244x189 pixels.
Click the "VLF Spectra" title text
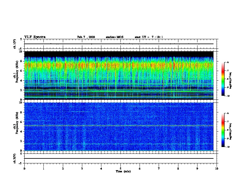tap(35, 37)
